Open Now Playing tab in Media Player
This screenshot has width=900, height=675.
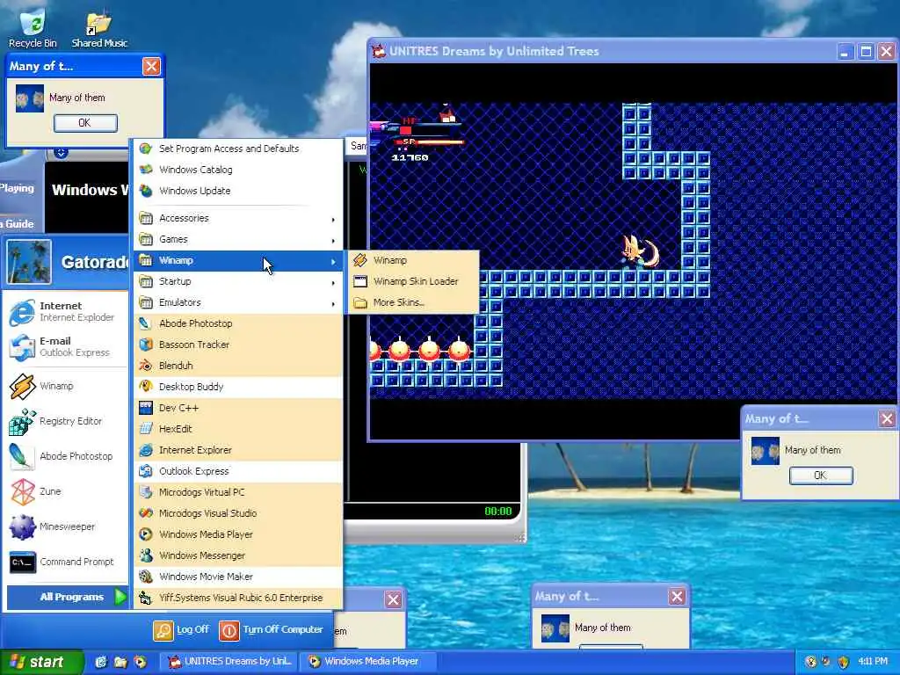click(x=18, y=188)
